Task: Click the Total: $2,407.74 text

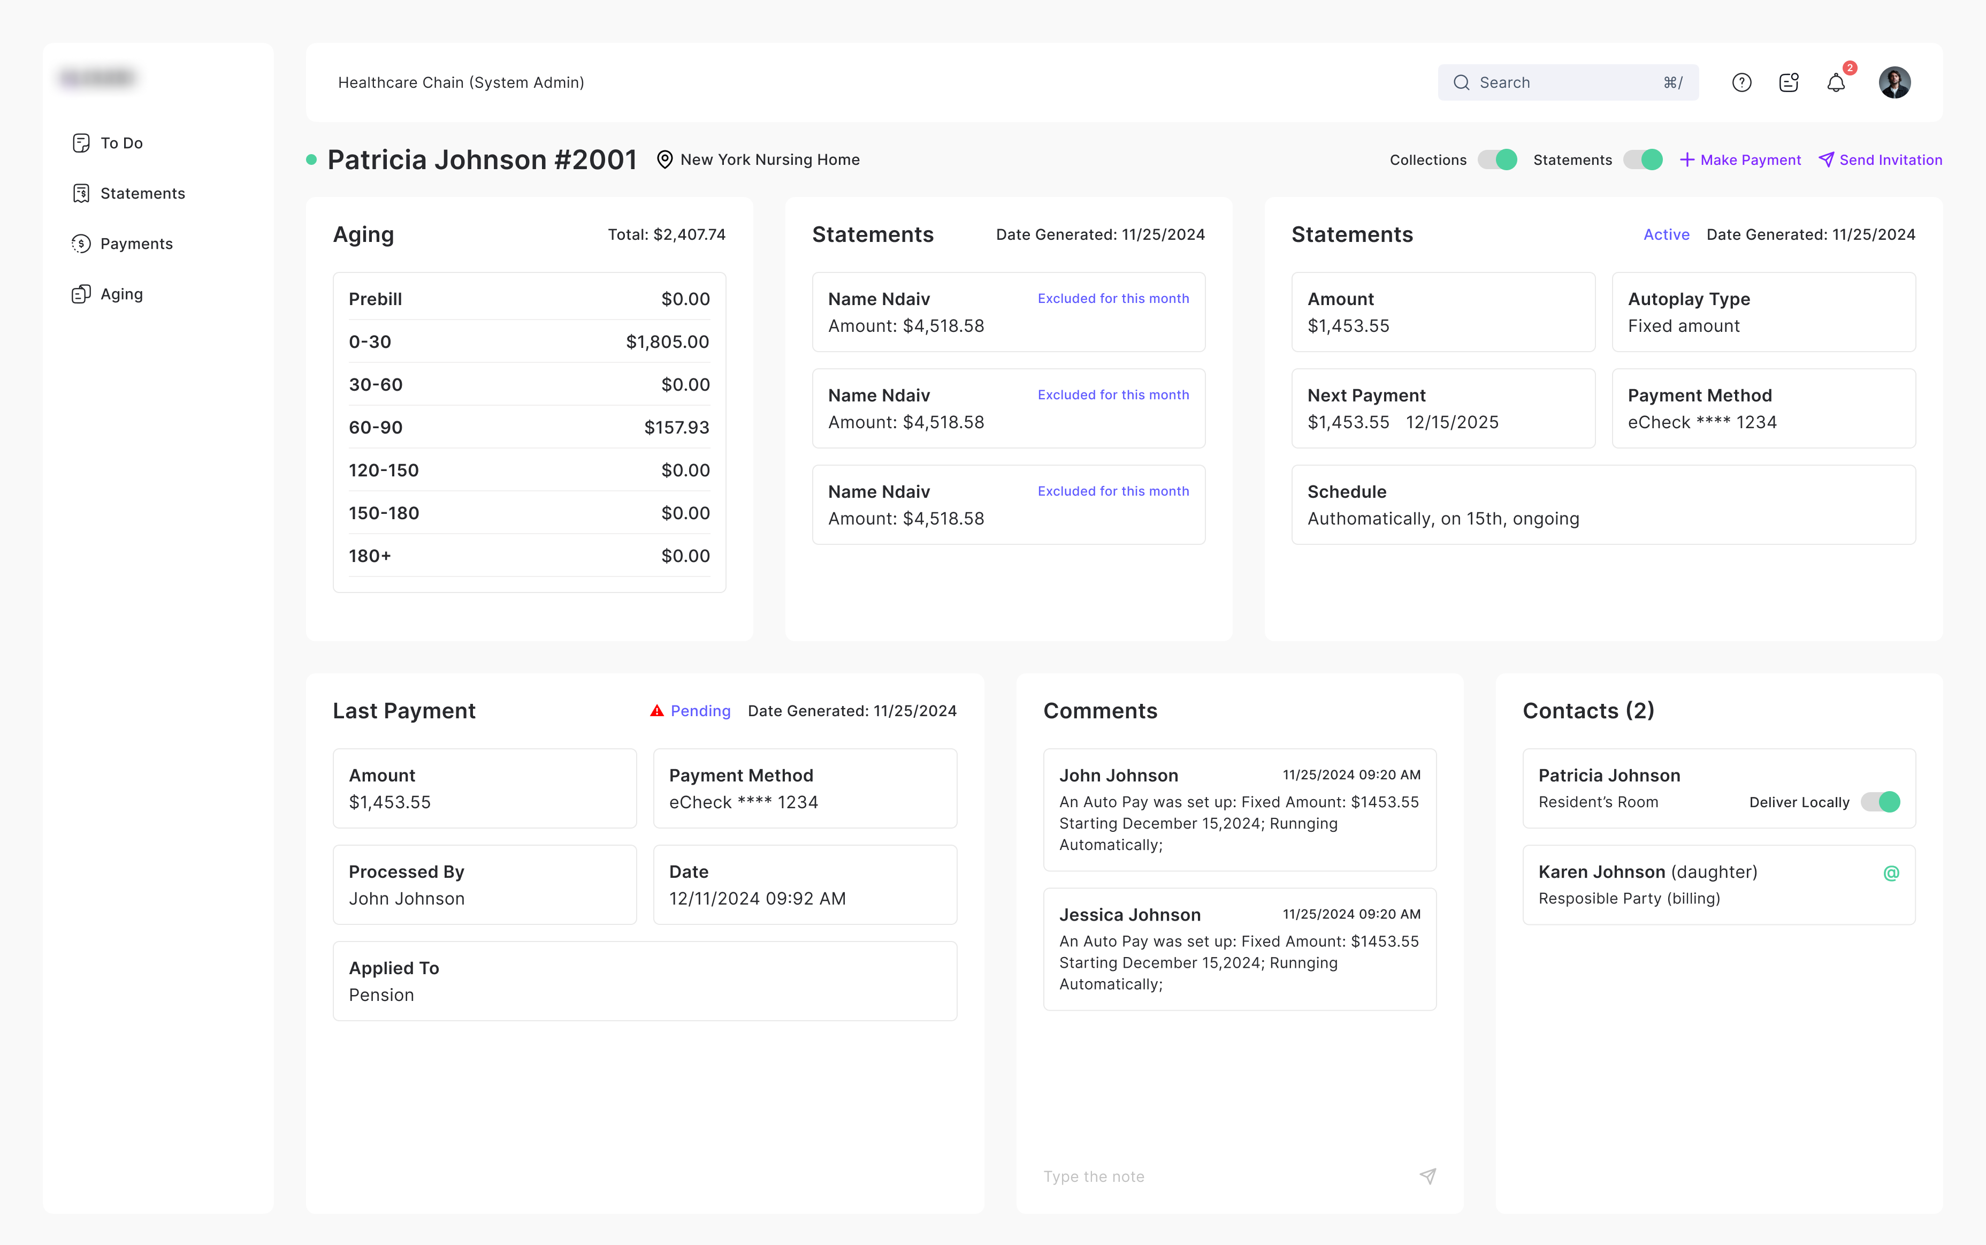Action: coord(667,234)
